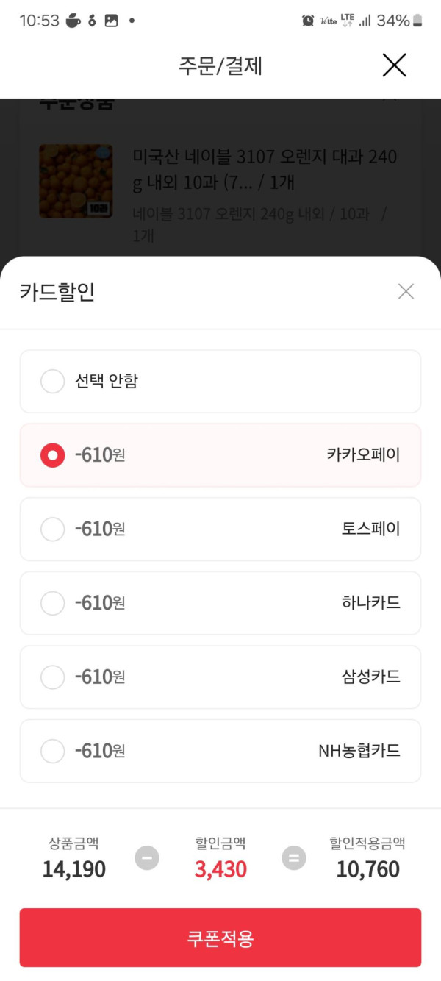Pick the Hana Card discount radio button

52,603
